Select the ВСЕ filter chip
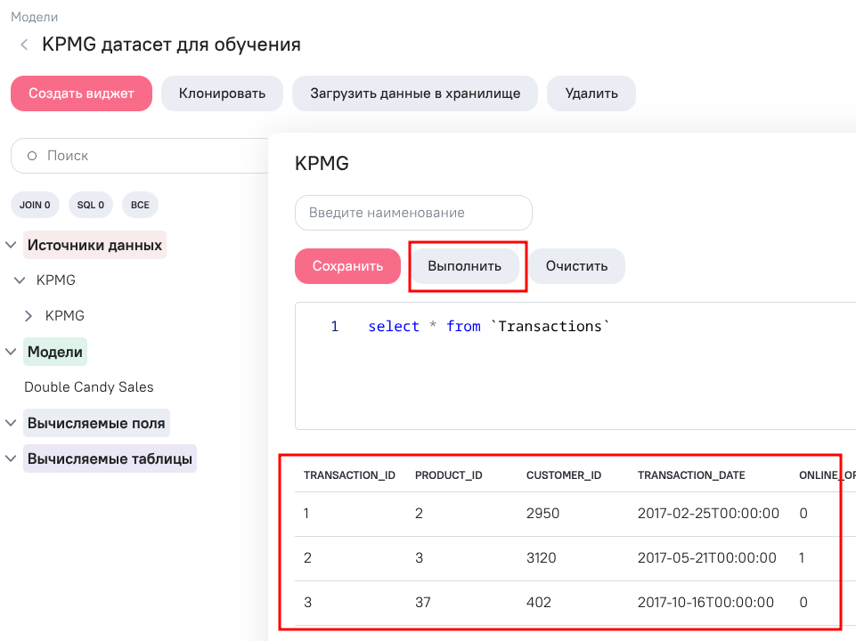 coord(141,205)
